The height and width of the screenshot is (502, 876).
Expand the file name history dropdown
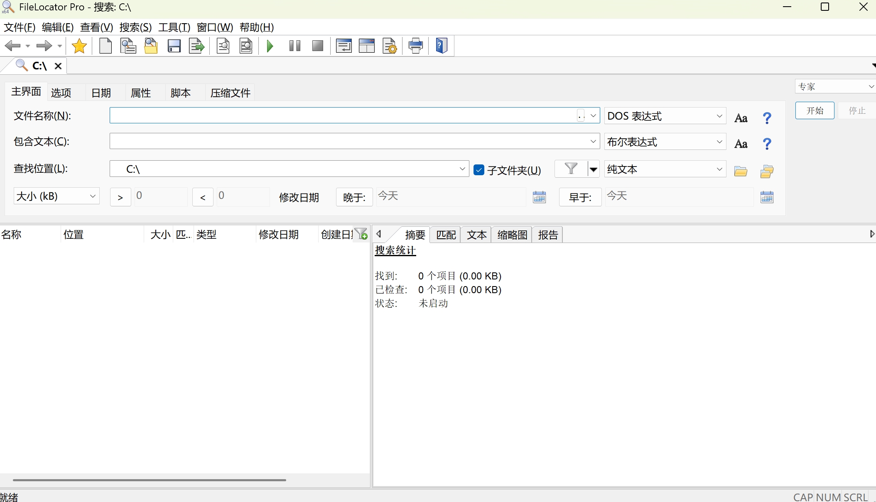click(593, 115)
